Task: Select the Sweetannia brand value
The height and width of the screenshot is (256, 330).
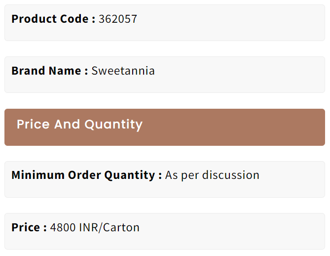Action: pyautogui.click(x=123, y=71)
